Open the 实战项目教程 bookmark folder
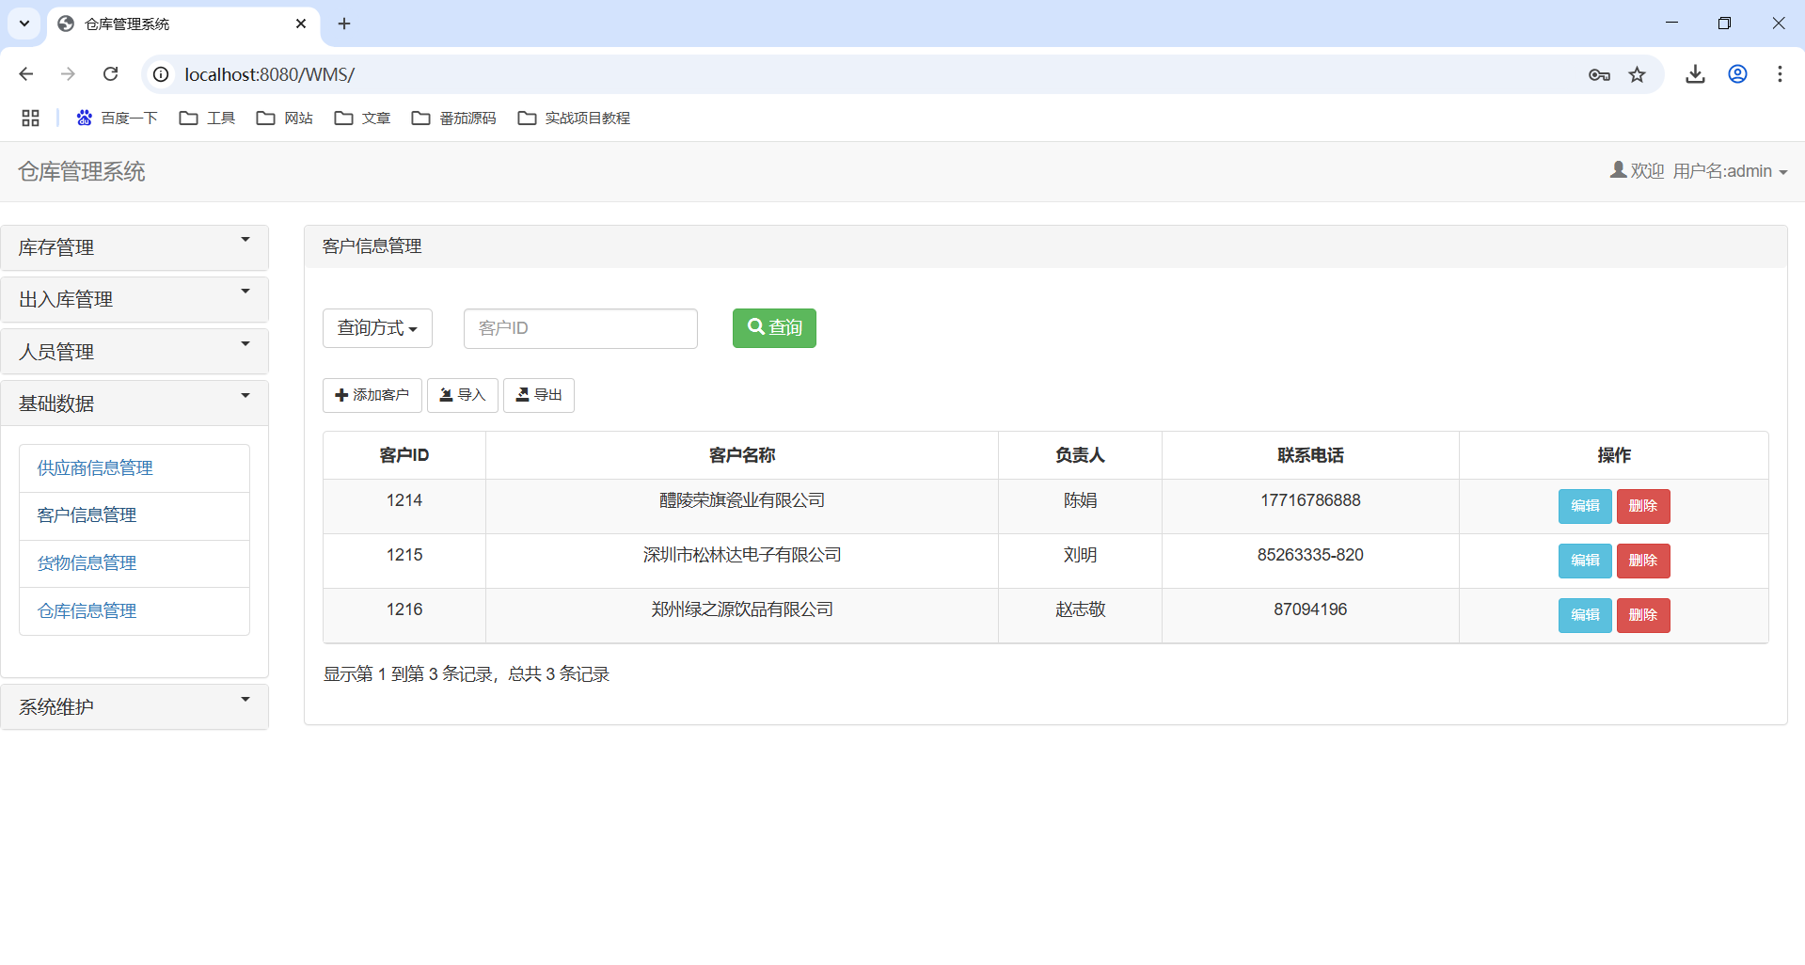 tap(574, 118)
